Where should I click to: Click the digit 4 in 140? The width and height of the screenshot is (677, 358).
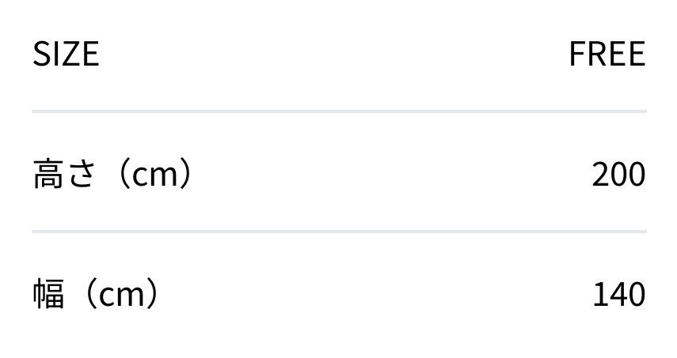pyautogui.click(x=618, y=295)
